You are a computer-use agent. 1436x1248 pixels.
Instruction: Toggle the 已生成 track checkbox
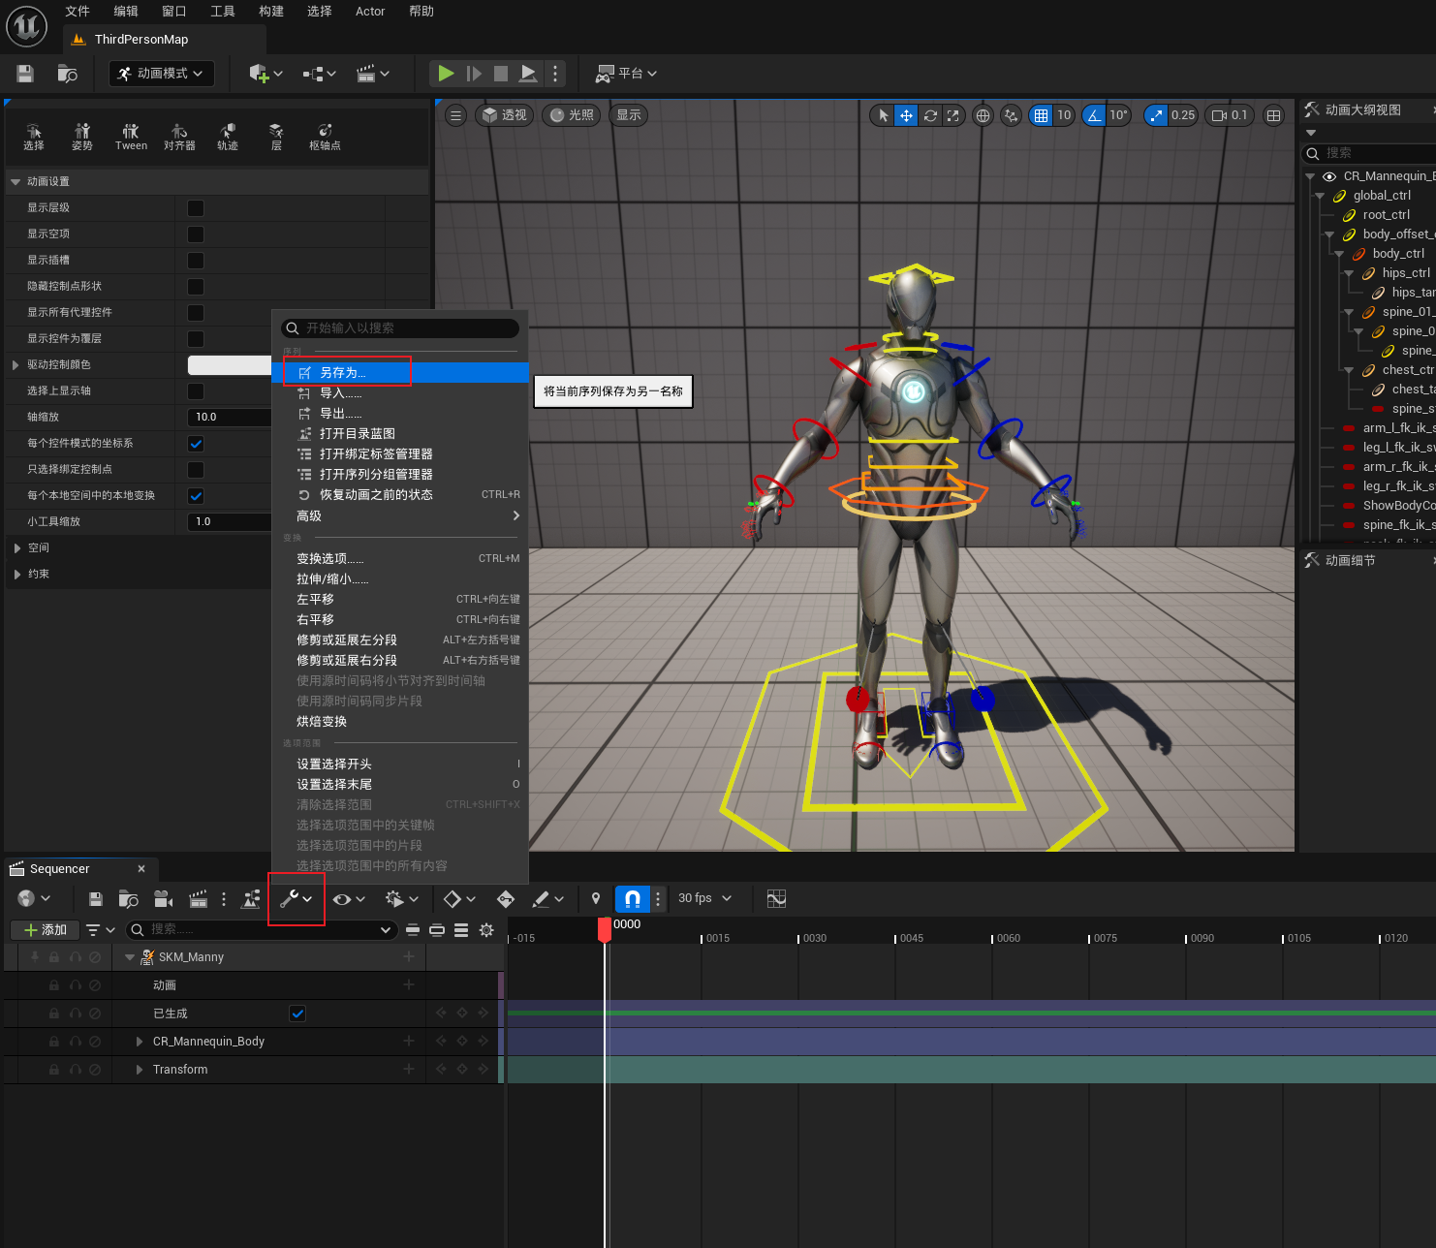tap(297, 1014)
